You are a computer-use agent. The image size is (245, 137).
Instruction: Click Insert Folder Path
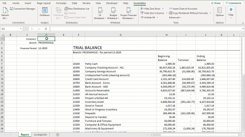(x=75, y=18)
